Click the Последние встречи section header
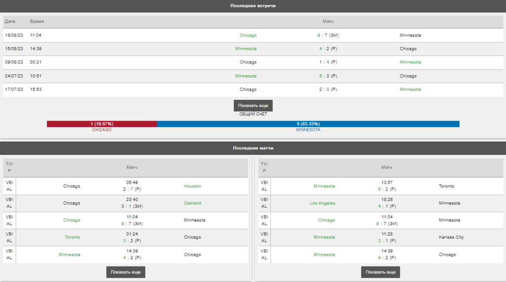 253,6
